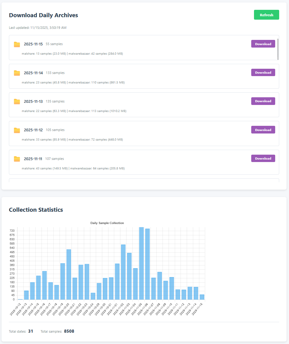Click the folder icon beside 2025-11-14

(x=17, y=73)
